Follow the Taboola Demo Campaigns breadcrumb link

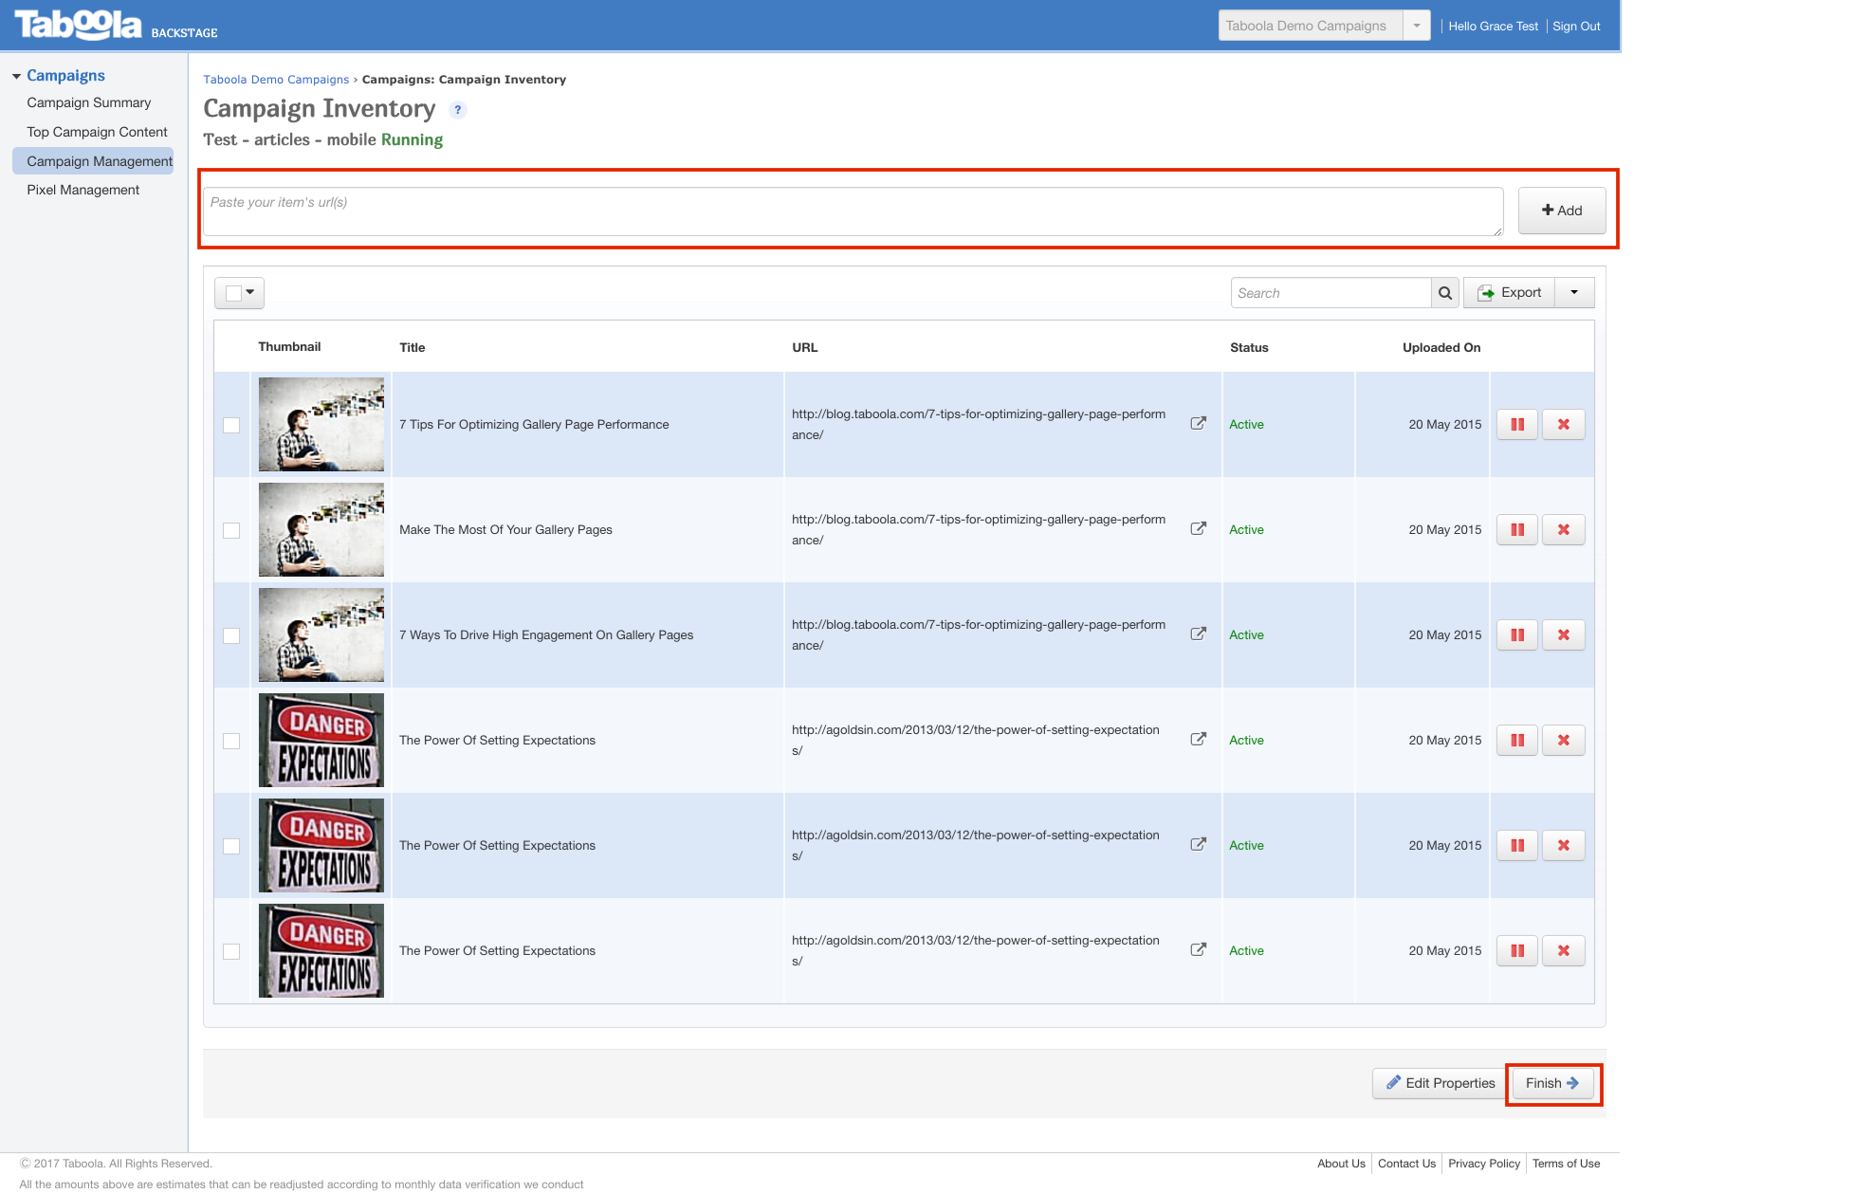(x=276, y=80)
